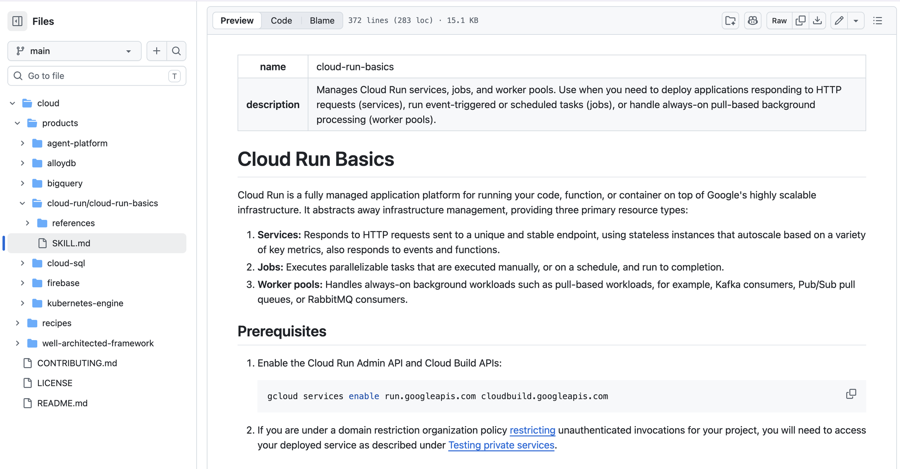Edit this file with pencil icon

[839, 20]
